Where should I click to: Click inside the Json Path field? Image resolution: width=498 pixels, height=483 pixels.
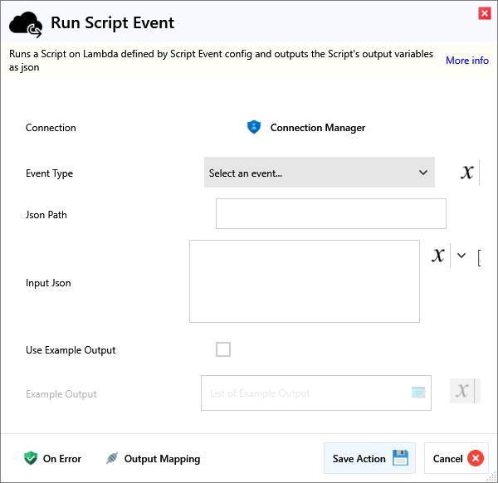(x=330, y=213)
